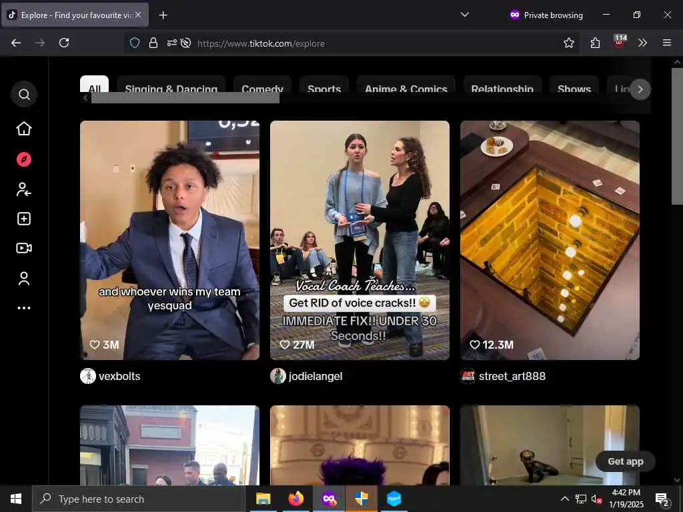The image size is (683, 512).
Task: Select the red Explore compass icon
Action: click(24, 159)
